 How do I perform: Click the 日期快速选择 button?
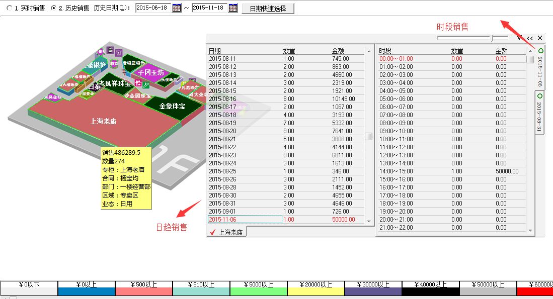[x=268, y=9]
